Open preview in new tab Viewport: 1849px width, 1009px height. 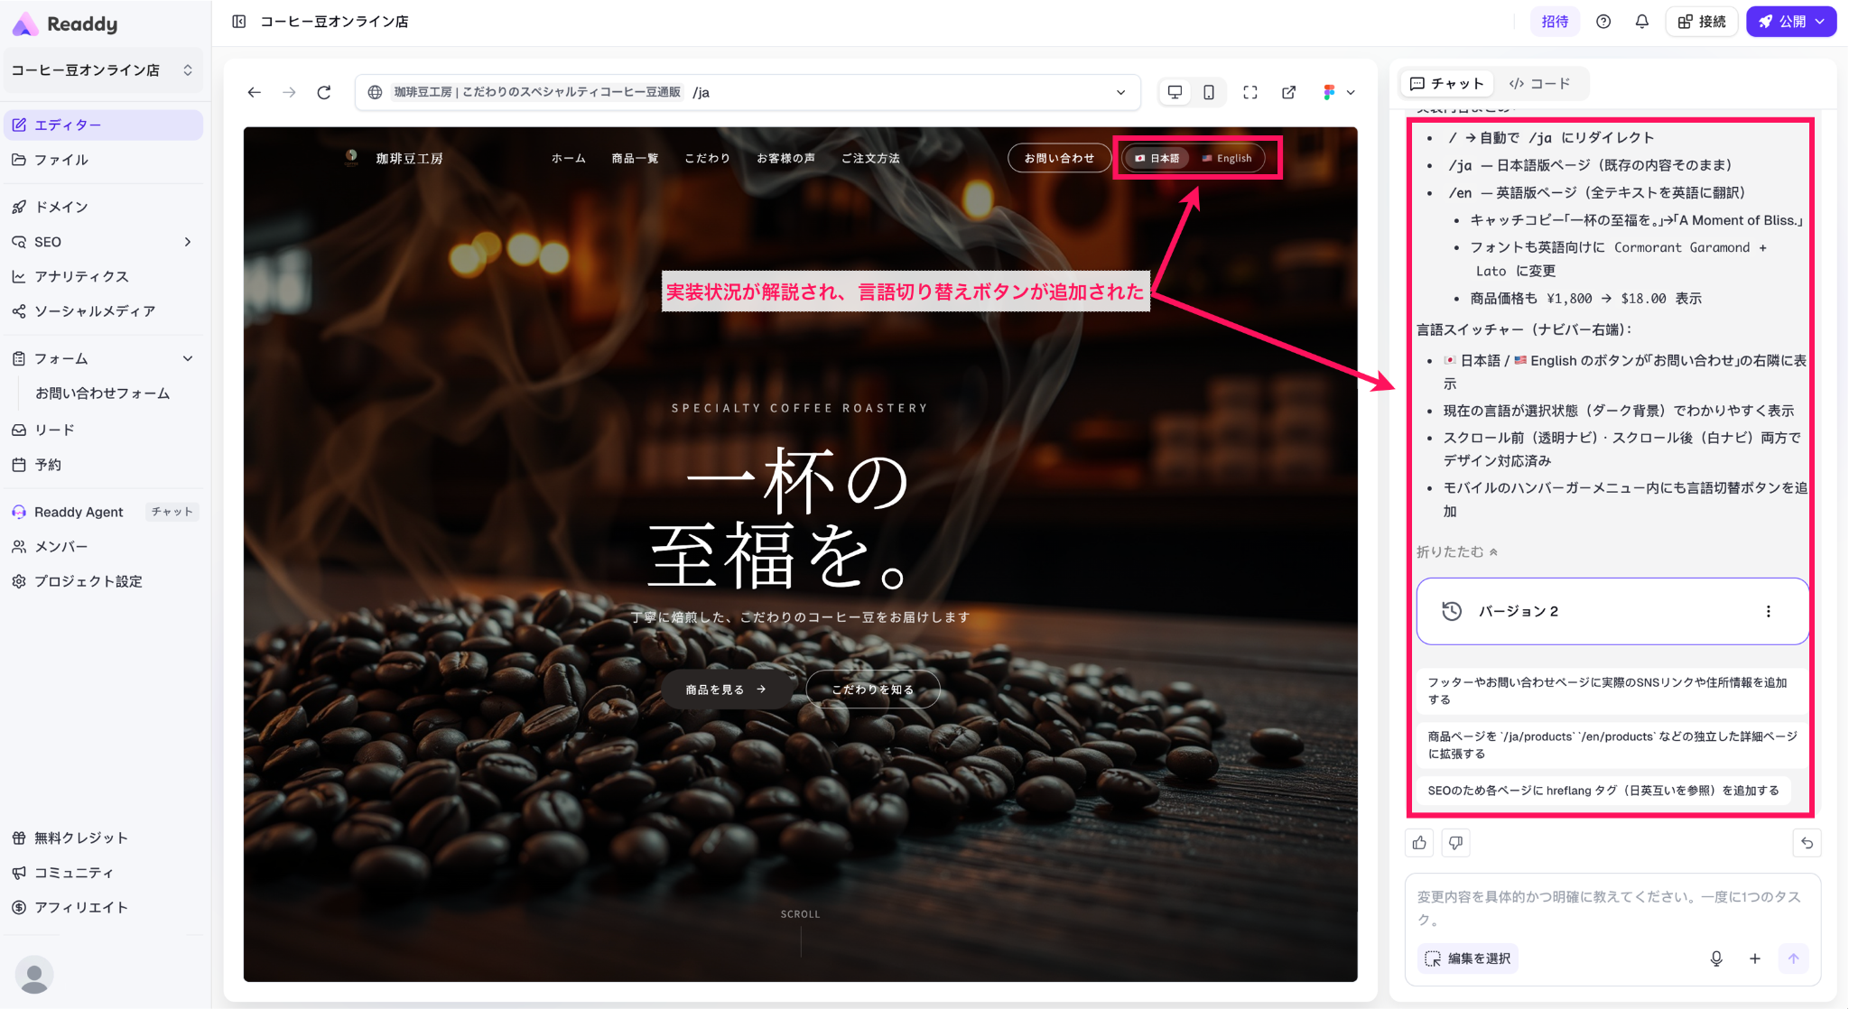click(1289, 92)
